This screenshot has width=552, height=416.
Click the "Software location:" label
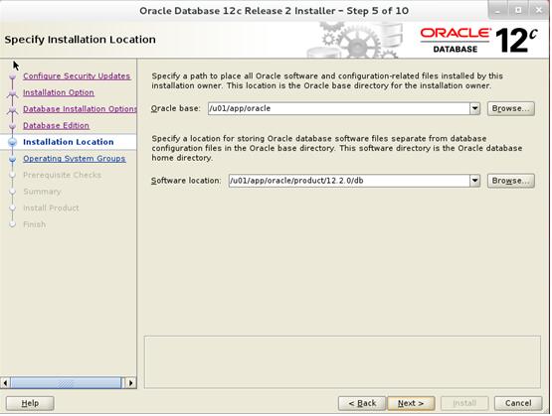pos(186,181)
